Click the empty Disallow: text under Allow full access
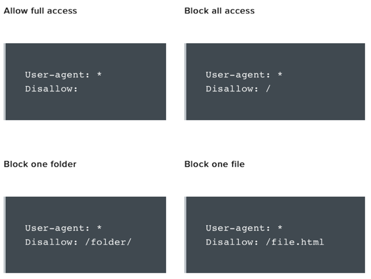371x279 pixels. [51, 89]
